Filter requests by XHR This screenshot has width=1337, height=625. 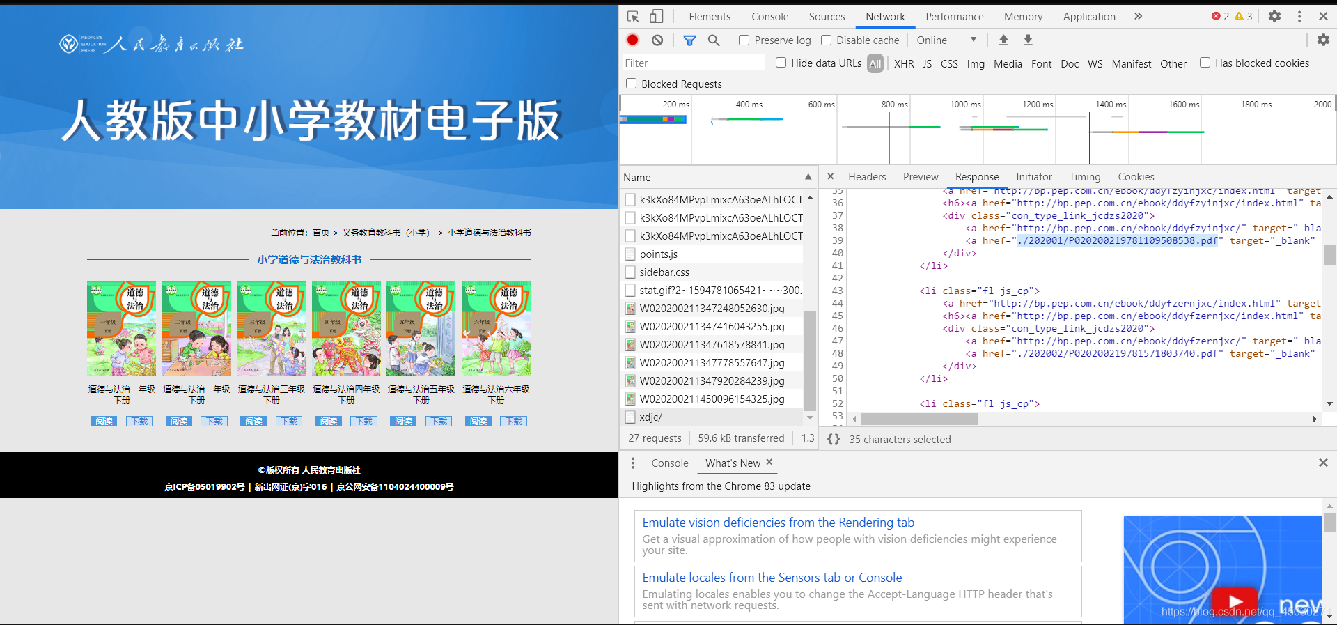(x=904, y=63)
